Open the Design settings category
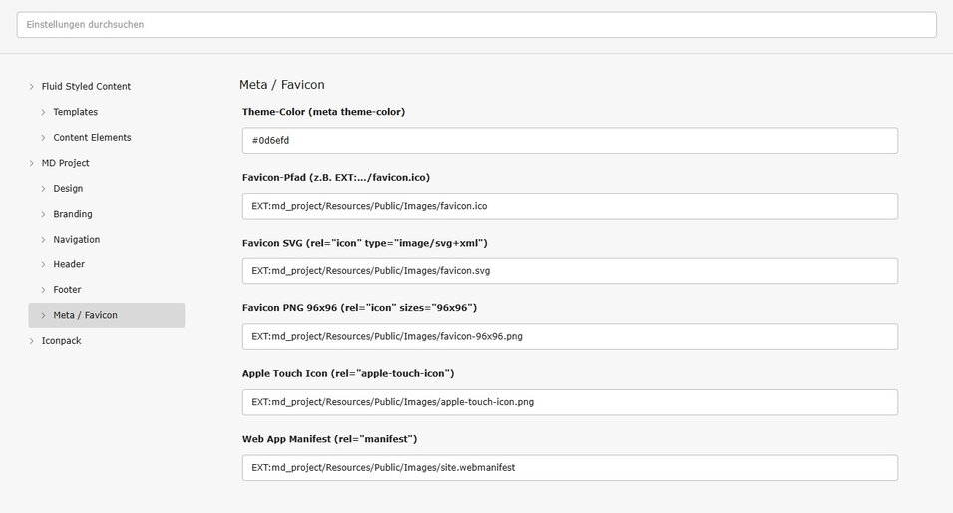The image size is (953, 513). [x=68, y=189]
